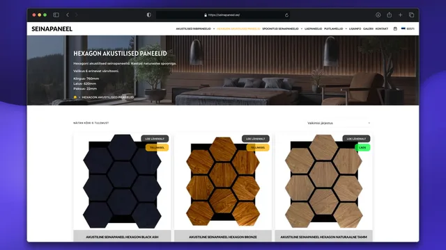Open the Vaikimisi järjestus sorting dropdown
The height and width of the screenshot is (250, 446).
pyautogui.click(x=339, y=123)
